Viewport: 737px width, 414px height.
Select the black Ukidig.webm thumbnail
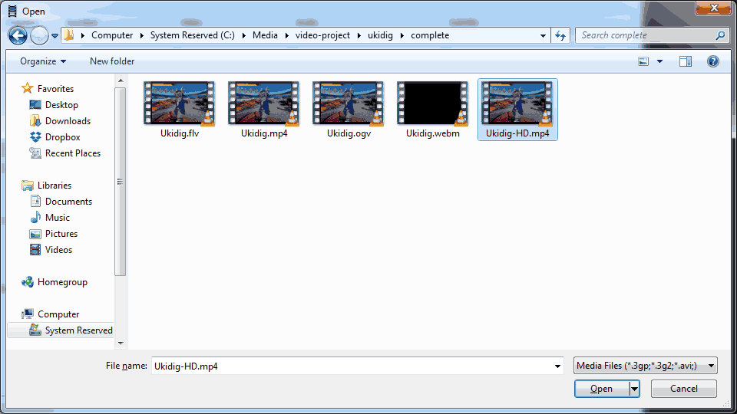432,103
